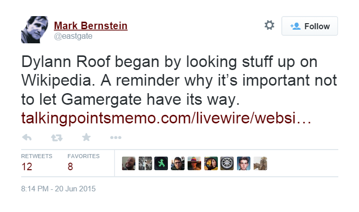
Task: Open the avatar with rainbow hat
Action: coord(194,163)
